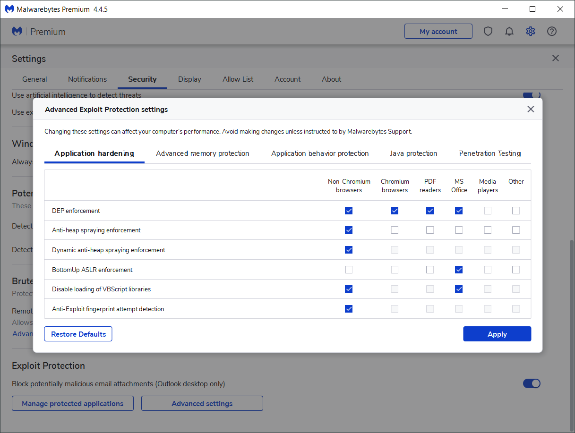575x433 pixels.
Task: Open My account button
Action: click(x=438, y=31)
